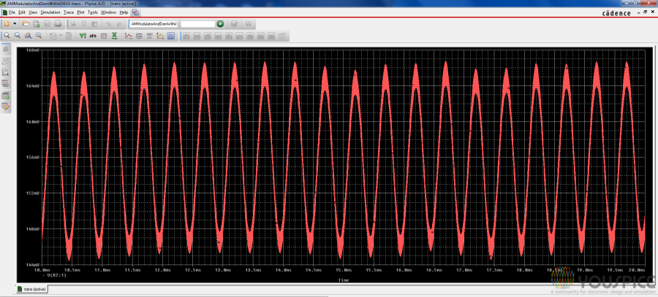Click the first disabled cursor peak icon
This screenshot has width=658, height=297.
click(x=186, y=36)
